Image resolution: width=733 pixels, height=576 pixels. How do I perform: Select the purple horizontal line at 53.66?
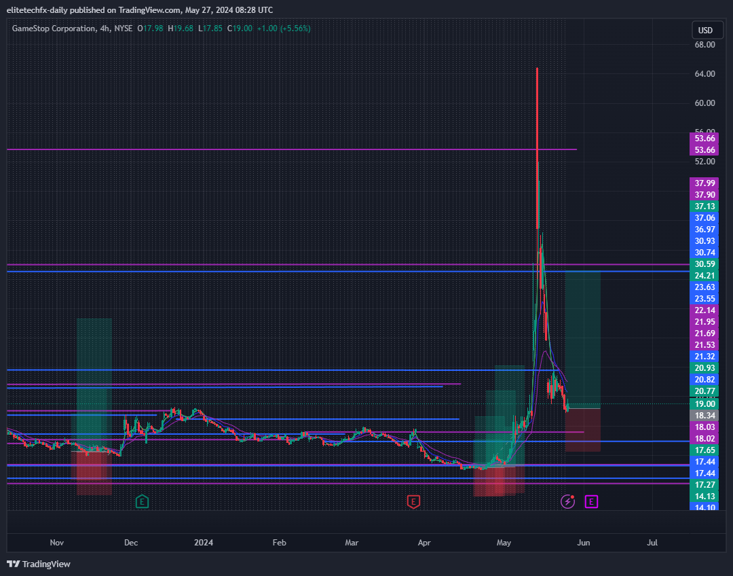click(x=292, y=149)
